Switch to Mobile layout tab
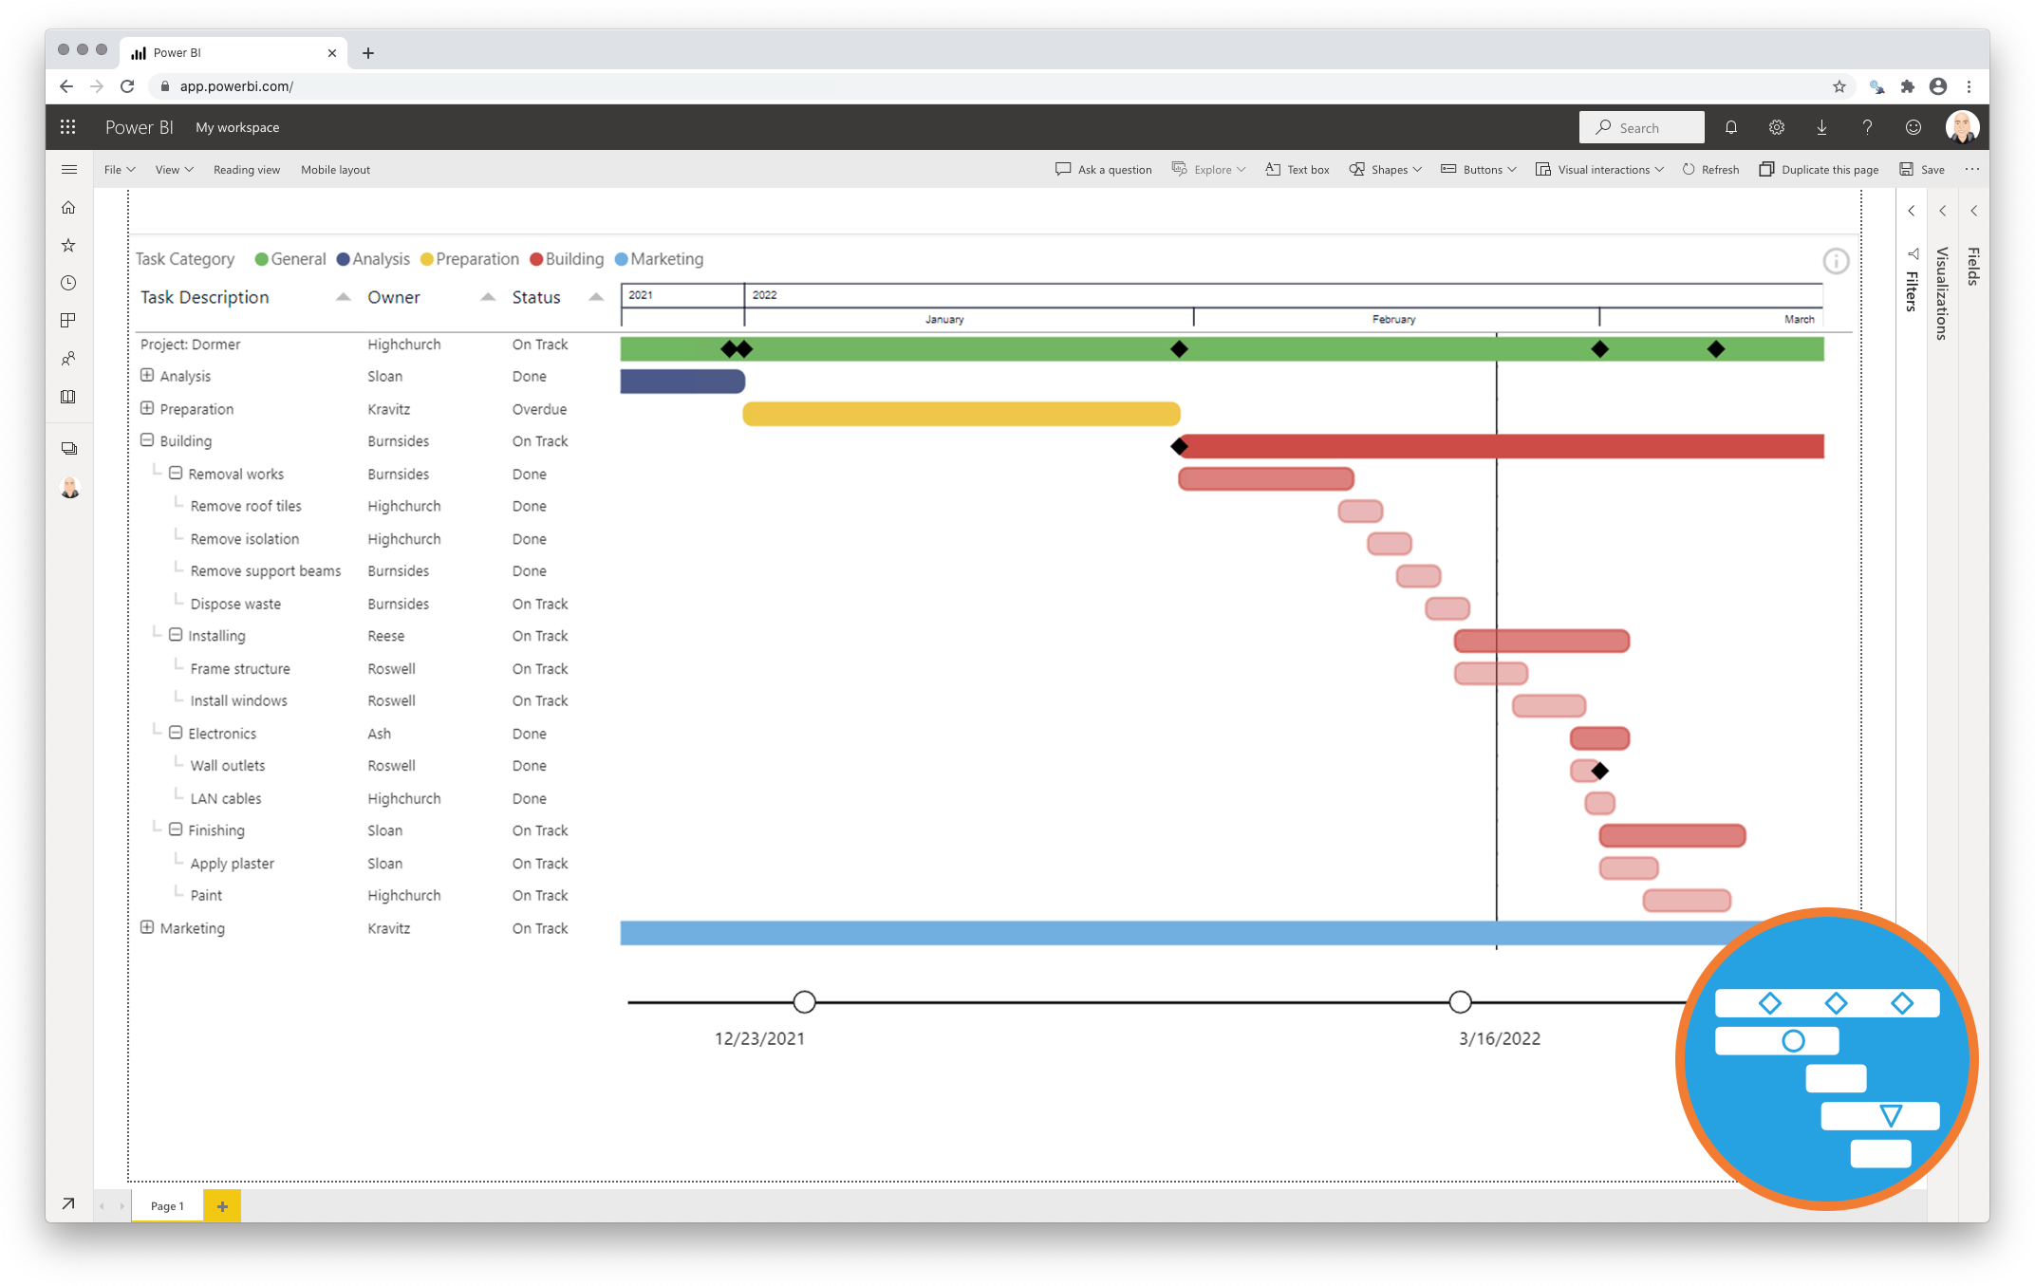The height and width of the screenshot is (1286, 2035). coord(333,167)
